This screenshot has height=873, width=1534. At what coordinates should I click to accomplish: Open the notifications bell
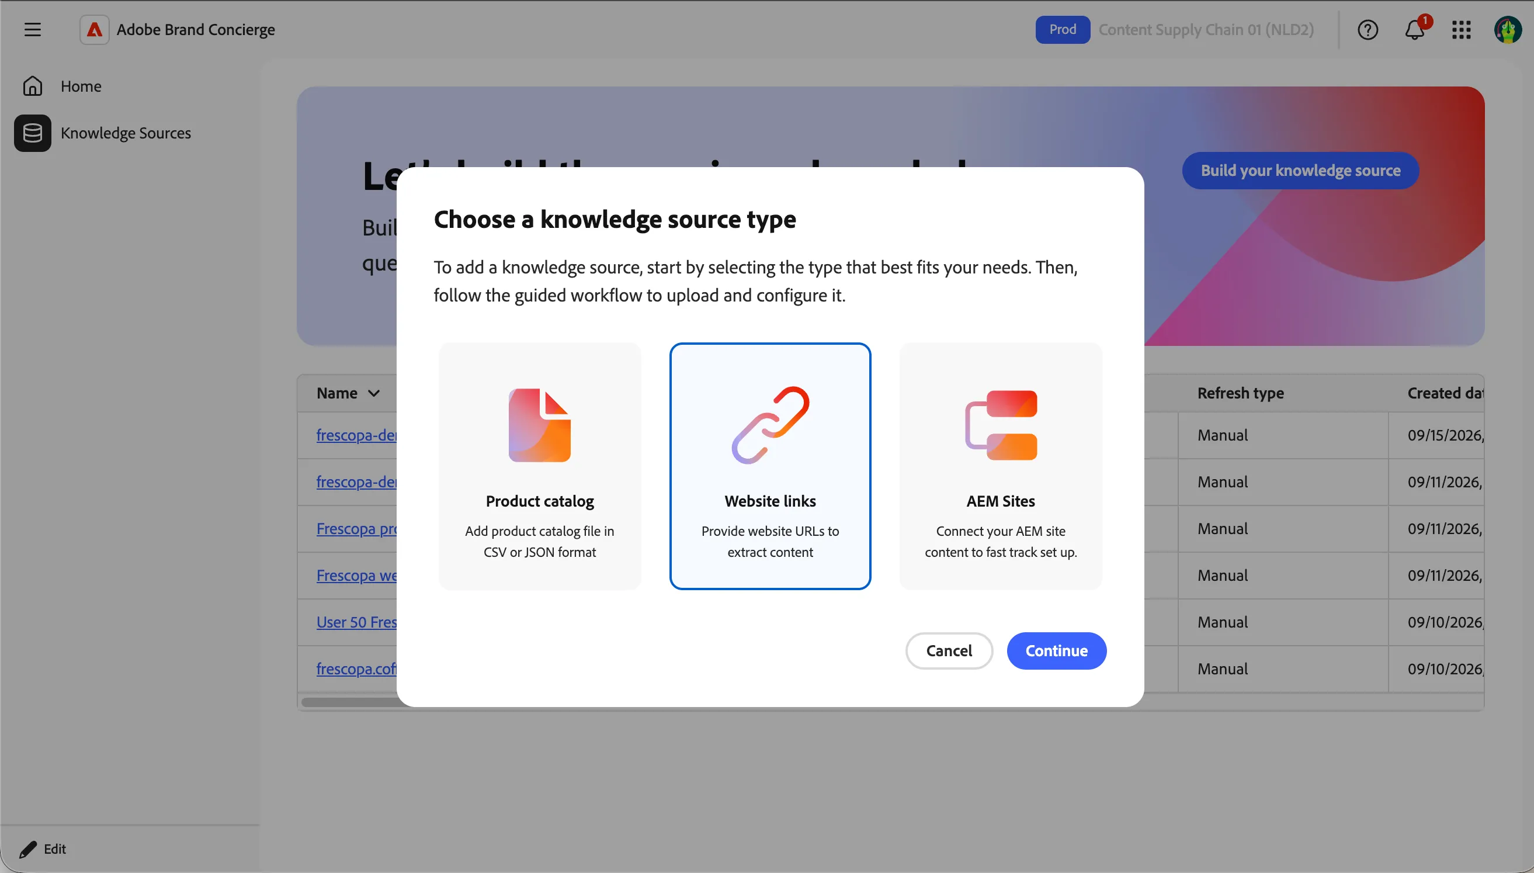[x=1415, y=29]
